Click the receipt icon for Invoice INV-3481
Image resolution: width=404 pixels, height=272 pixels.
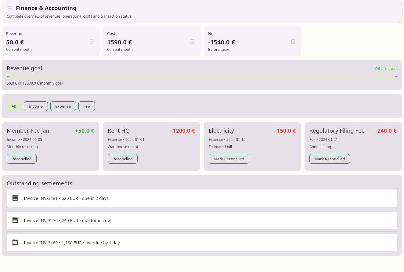point(15,198)
